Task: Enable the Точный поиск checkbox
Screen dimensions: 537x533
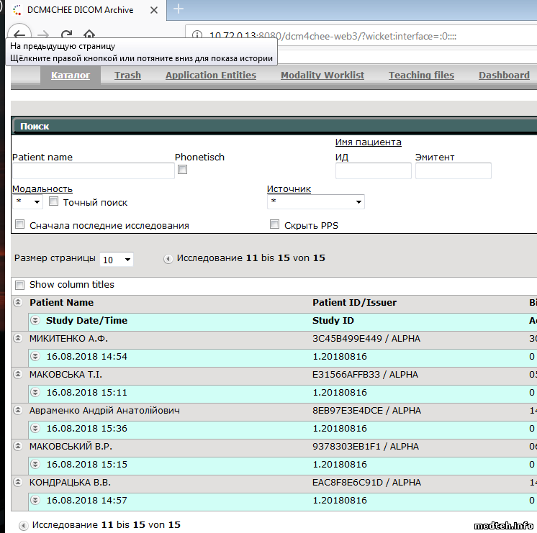Action: click(54, 202)
